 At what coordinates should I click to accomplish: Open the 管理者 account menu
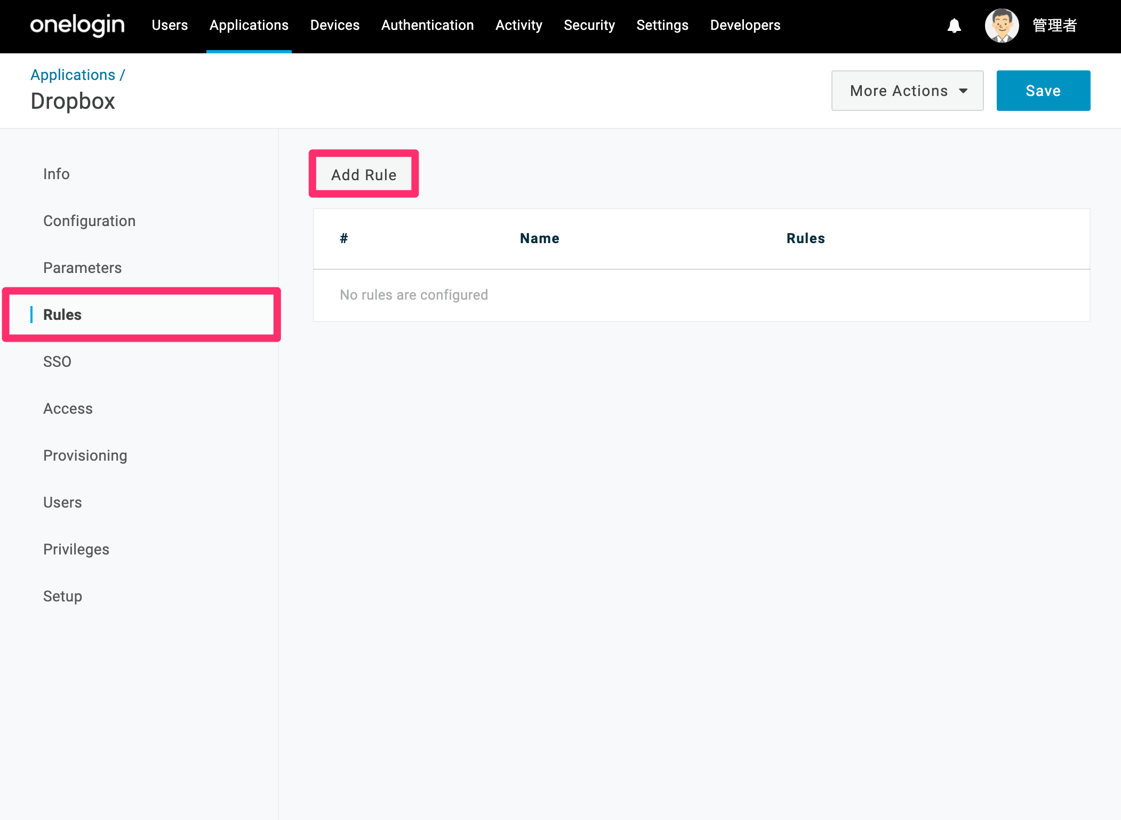tap(1054, 26)
